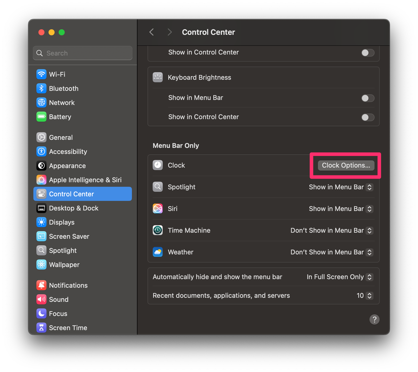Click the Time Machine icon
418x372 pixels.
pos(158,230)
